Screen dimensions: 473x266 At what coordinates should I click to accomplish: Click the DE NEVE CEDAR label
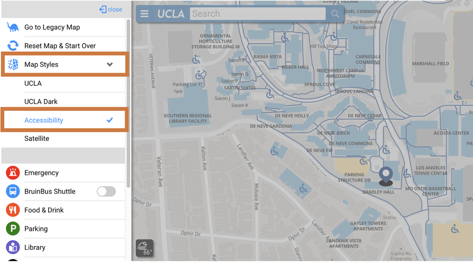[x=364, y=116]
